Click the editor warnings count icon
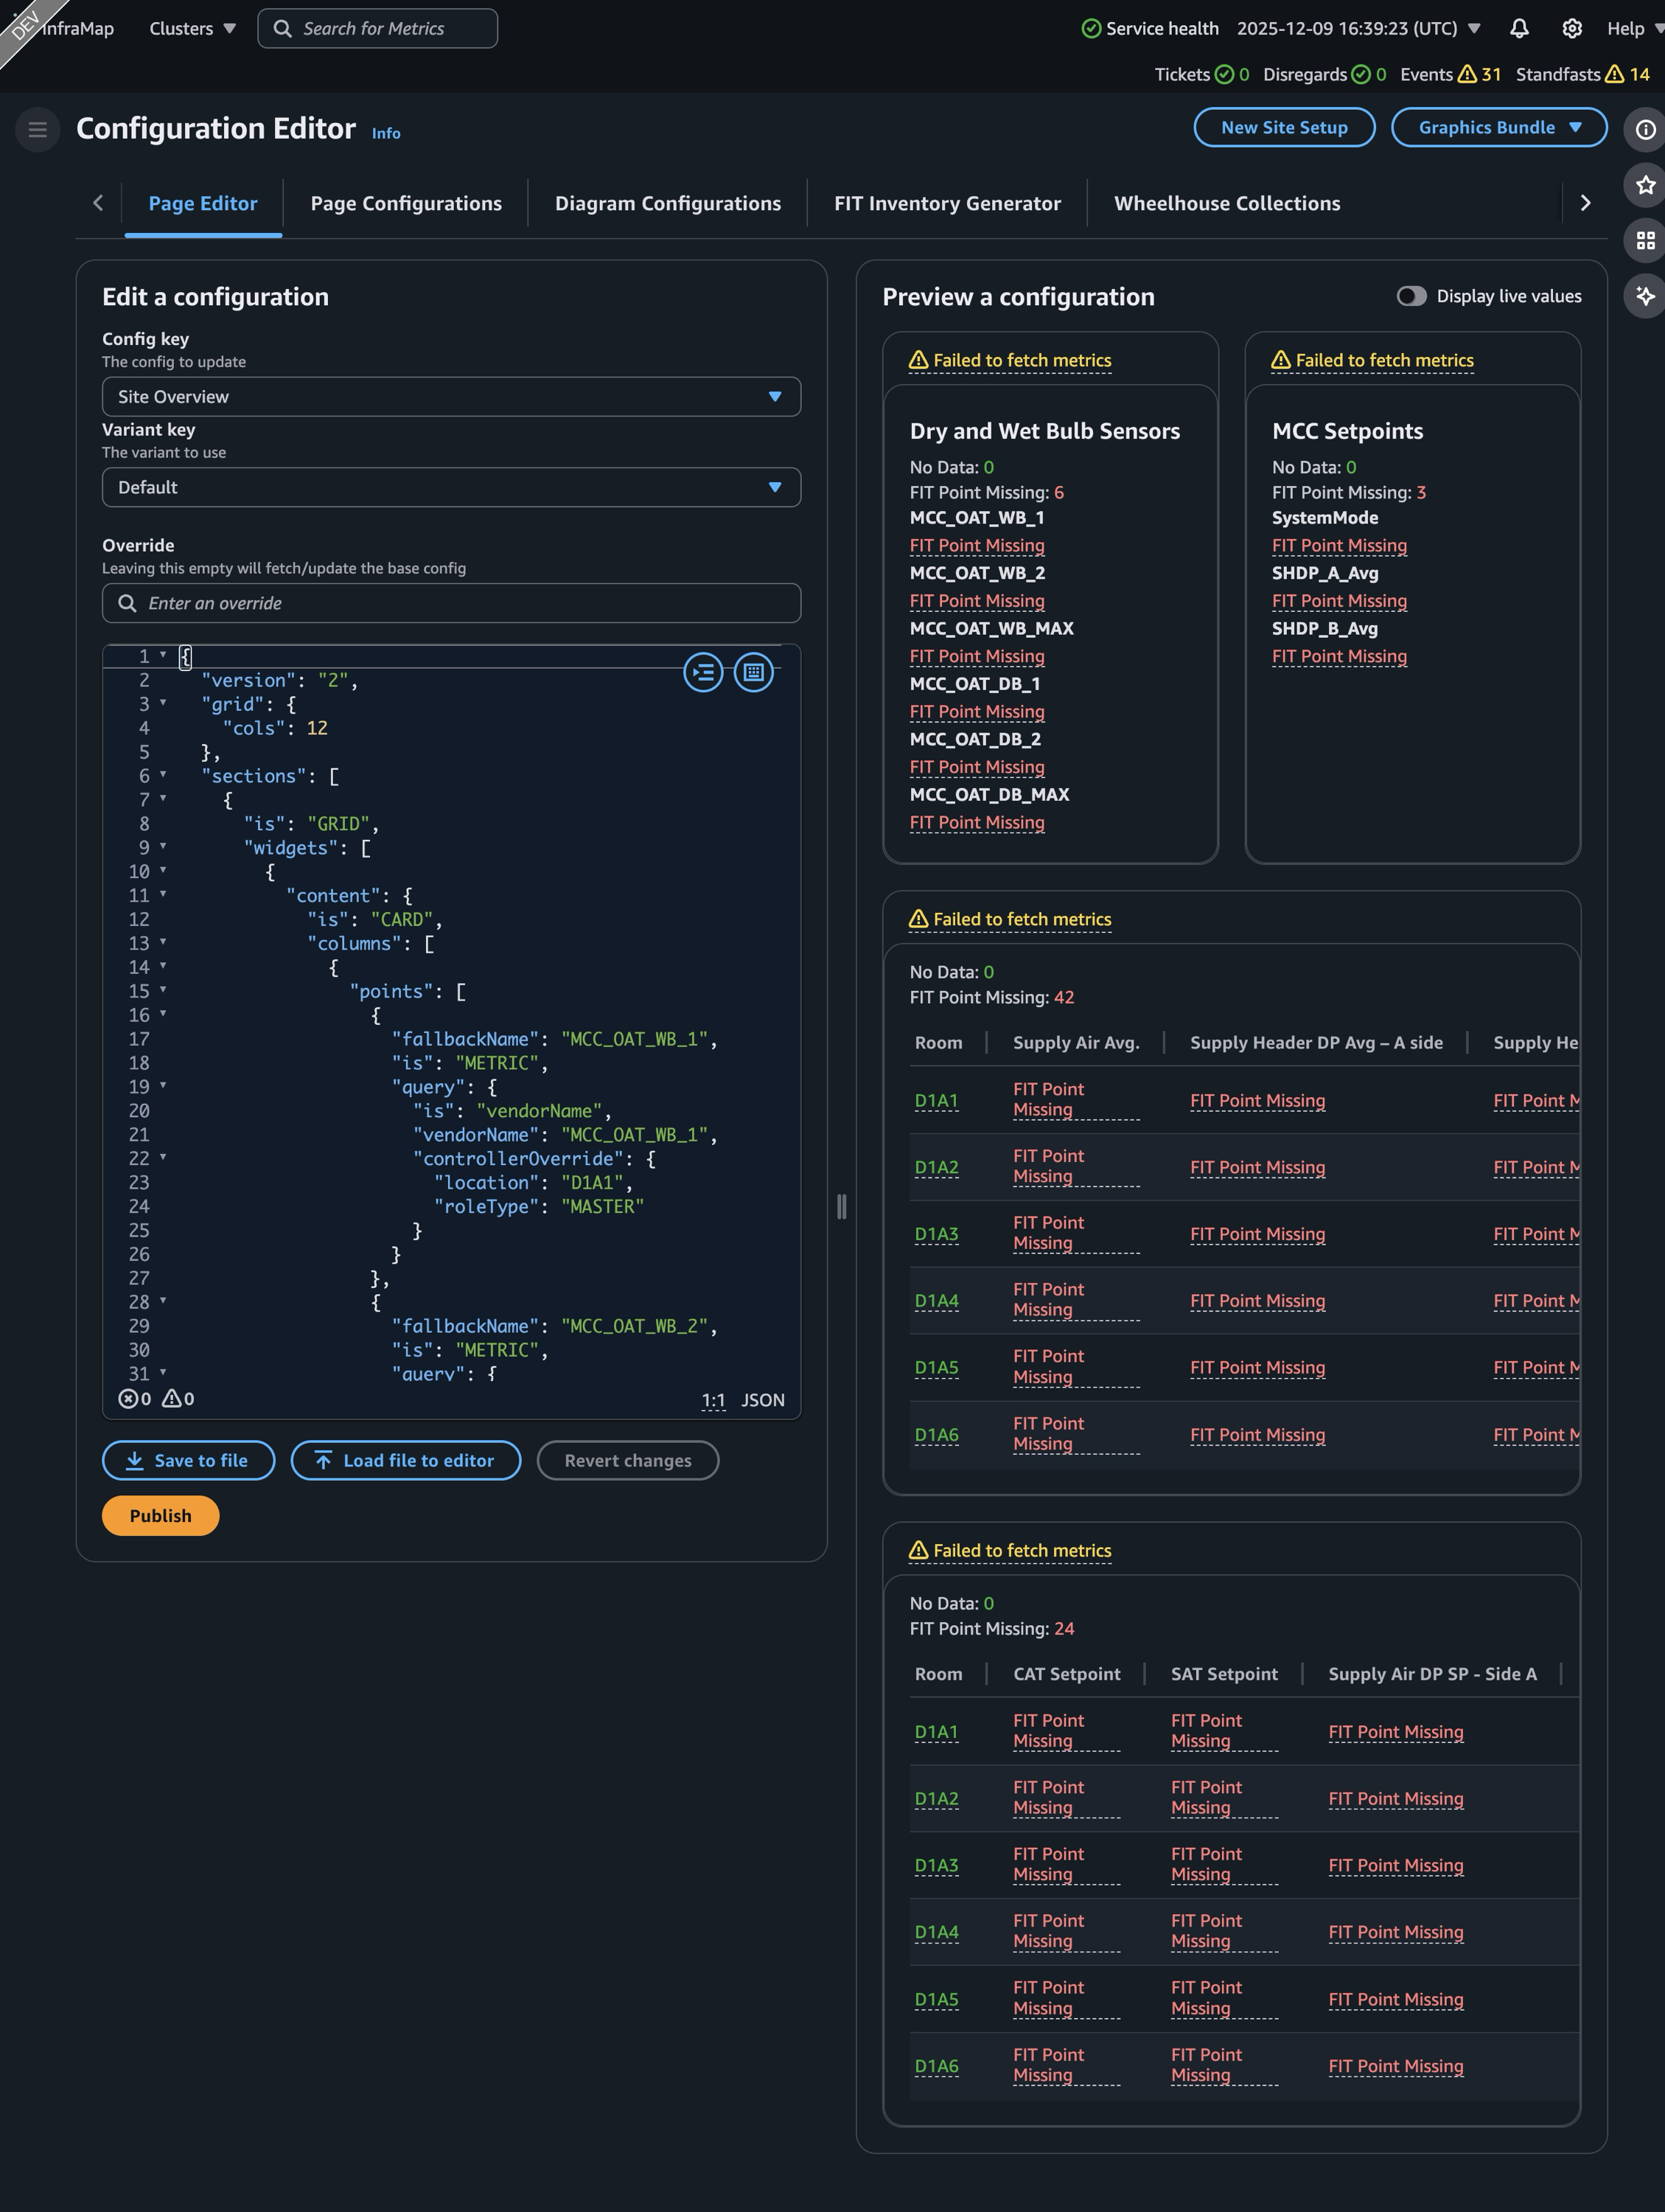This screenshot has height=2212, width=1665. point(178,1399)
